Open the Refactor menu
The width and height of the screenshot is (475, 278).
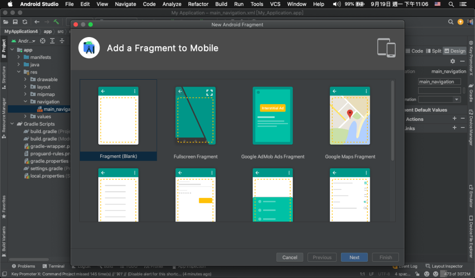coord(198,4)
